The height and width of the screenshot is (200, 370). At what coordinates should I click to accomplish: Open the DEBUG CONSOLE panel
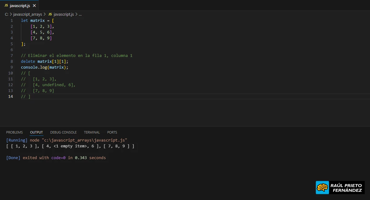[63, 132]
